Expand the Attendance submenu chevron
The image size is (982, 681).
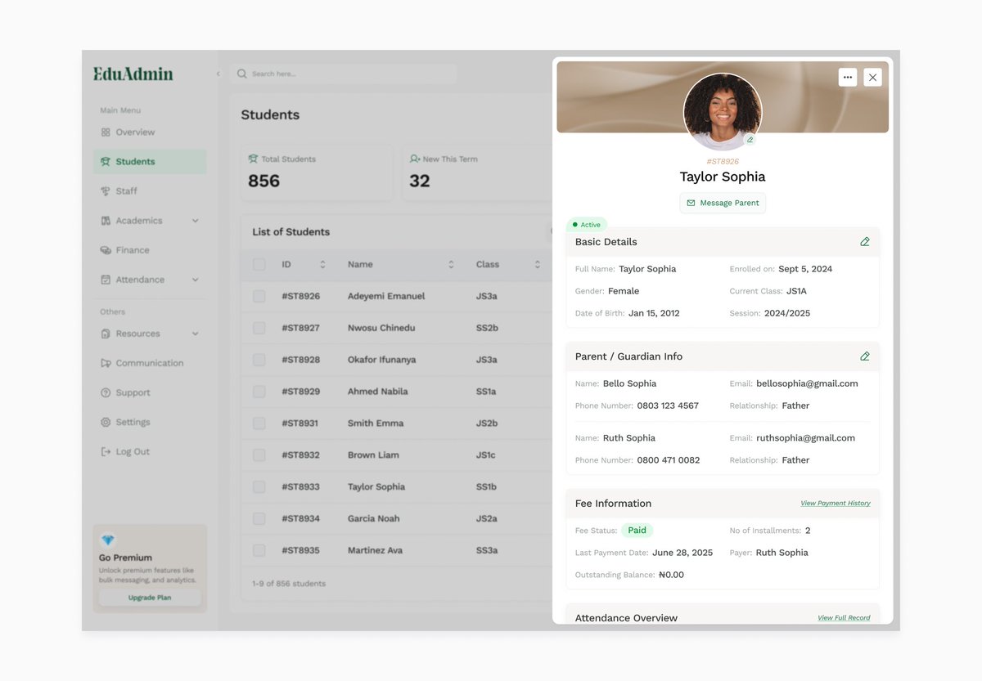click(x=196, y=280)
